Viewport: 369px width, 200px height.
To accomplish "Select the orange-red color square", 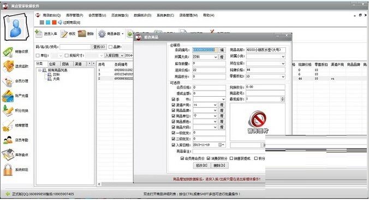I will [x=54, y=22].
